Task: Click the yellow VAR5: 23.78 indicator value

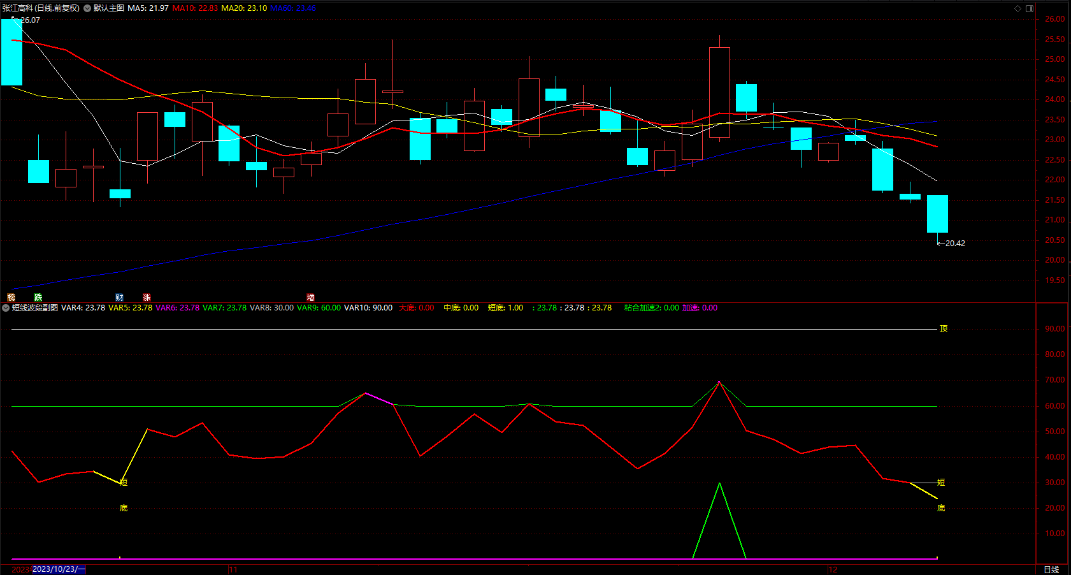Action: 131,308
